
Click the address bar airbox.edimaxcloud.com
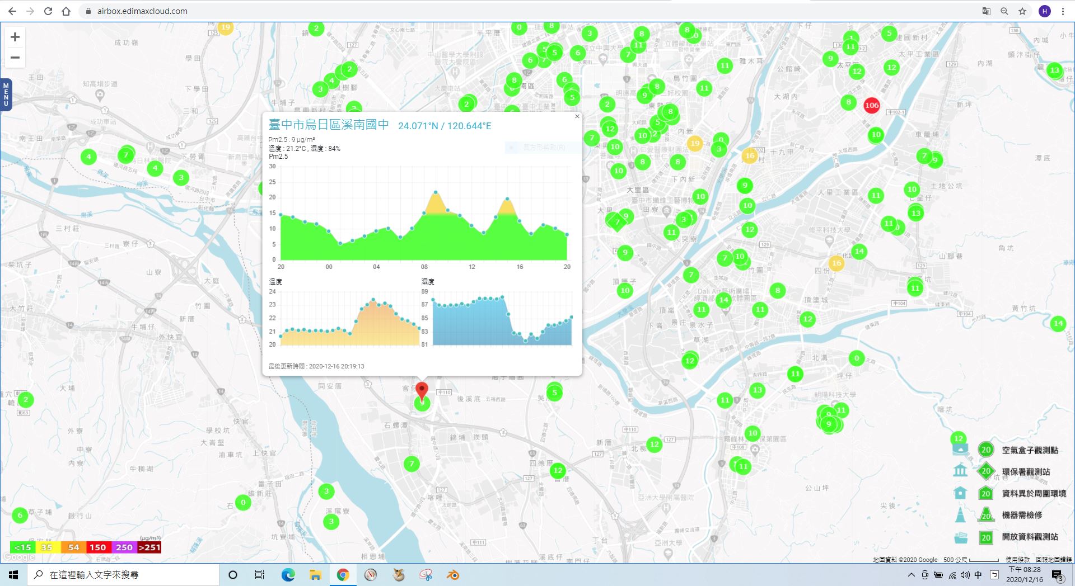[x=142, y=11]
